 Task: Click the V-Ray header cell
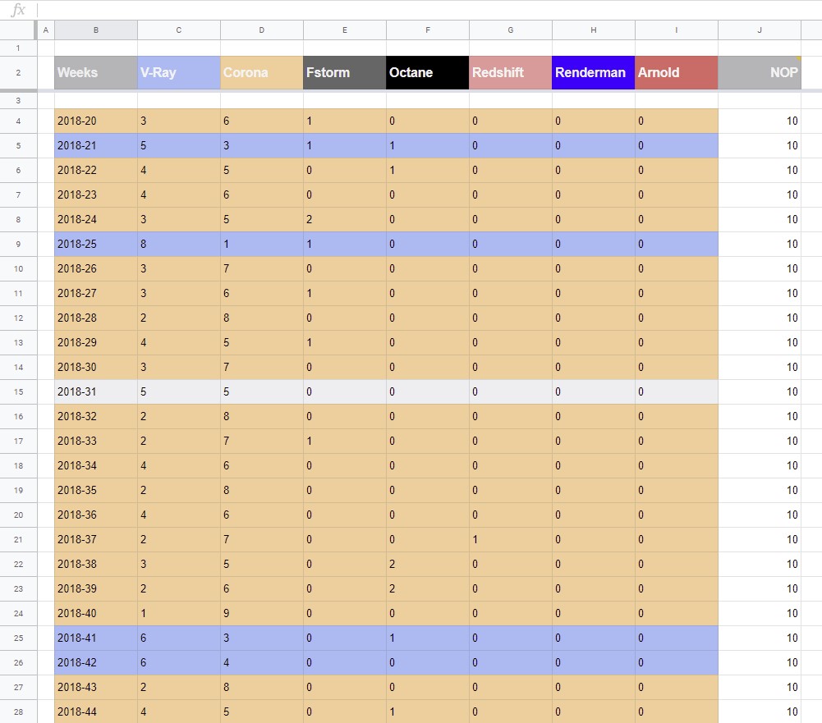[x=179, y=73]
